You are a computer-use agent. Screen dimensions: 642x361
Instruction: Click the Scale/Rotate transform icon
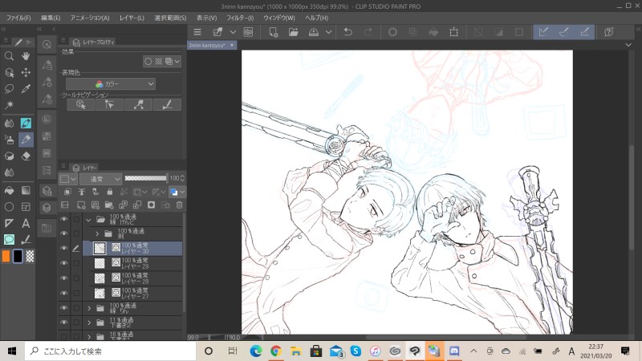(453, 32)
